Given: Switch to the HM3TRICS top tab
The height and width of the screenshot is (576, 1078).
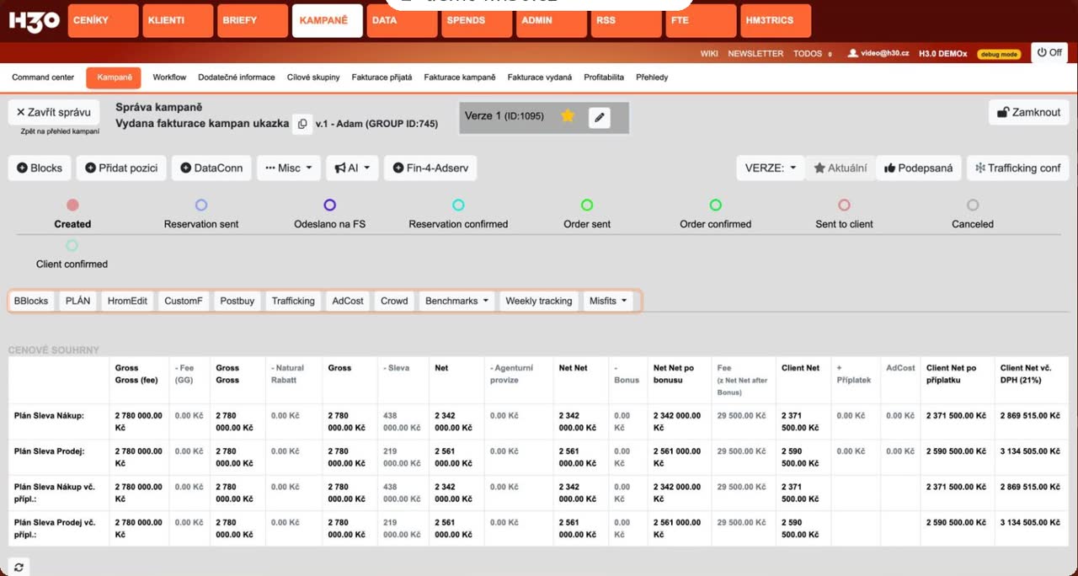Looking at the screenshot, I should 776,21.
